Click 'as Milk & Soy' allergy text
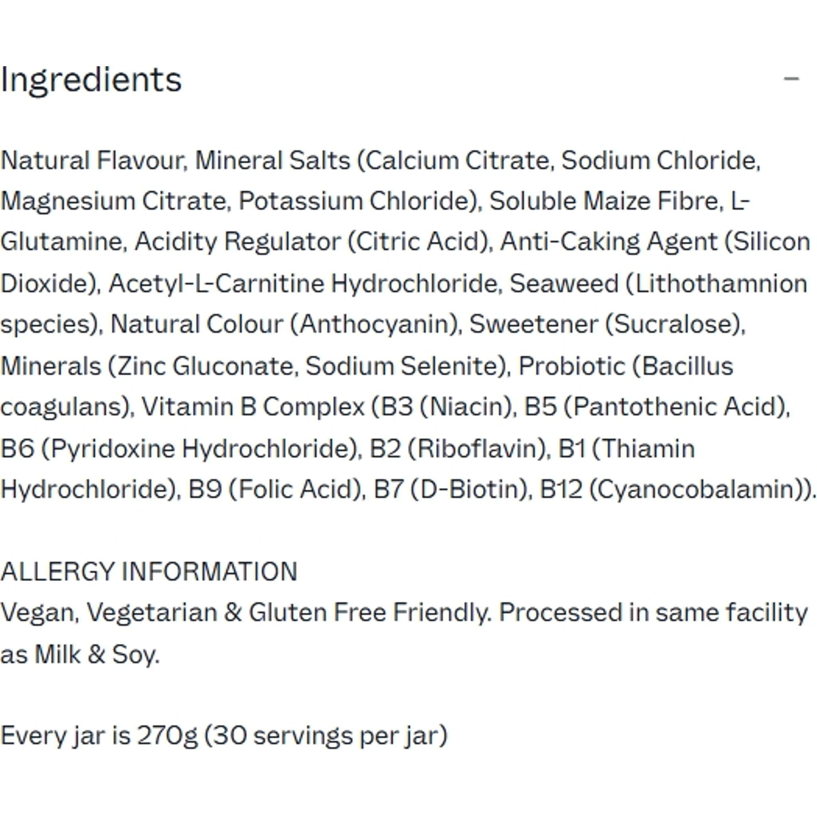 pyautogui.click(x=80, y=654)
